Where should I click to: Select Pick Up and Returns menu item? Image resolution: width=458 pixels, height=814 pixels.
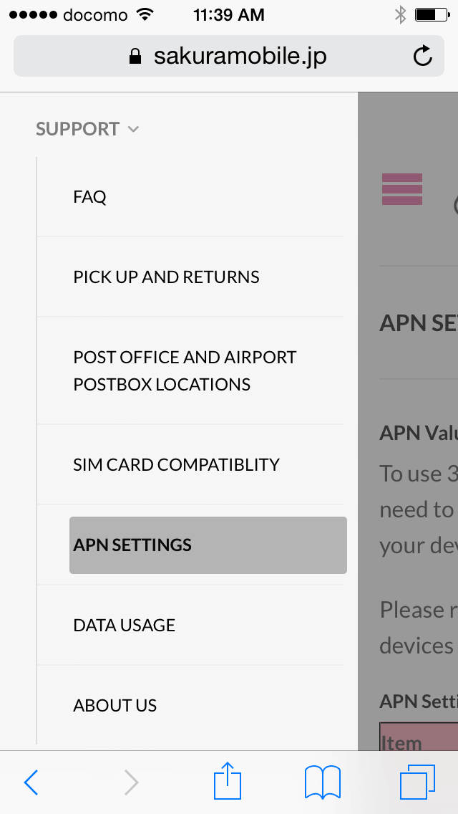(x=166, y=277)
